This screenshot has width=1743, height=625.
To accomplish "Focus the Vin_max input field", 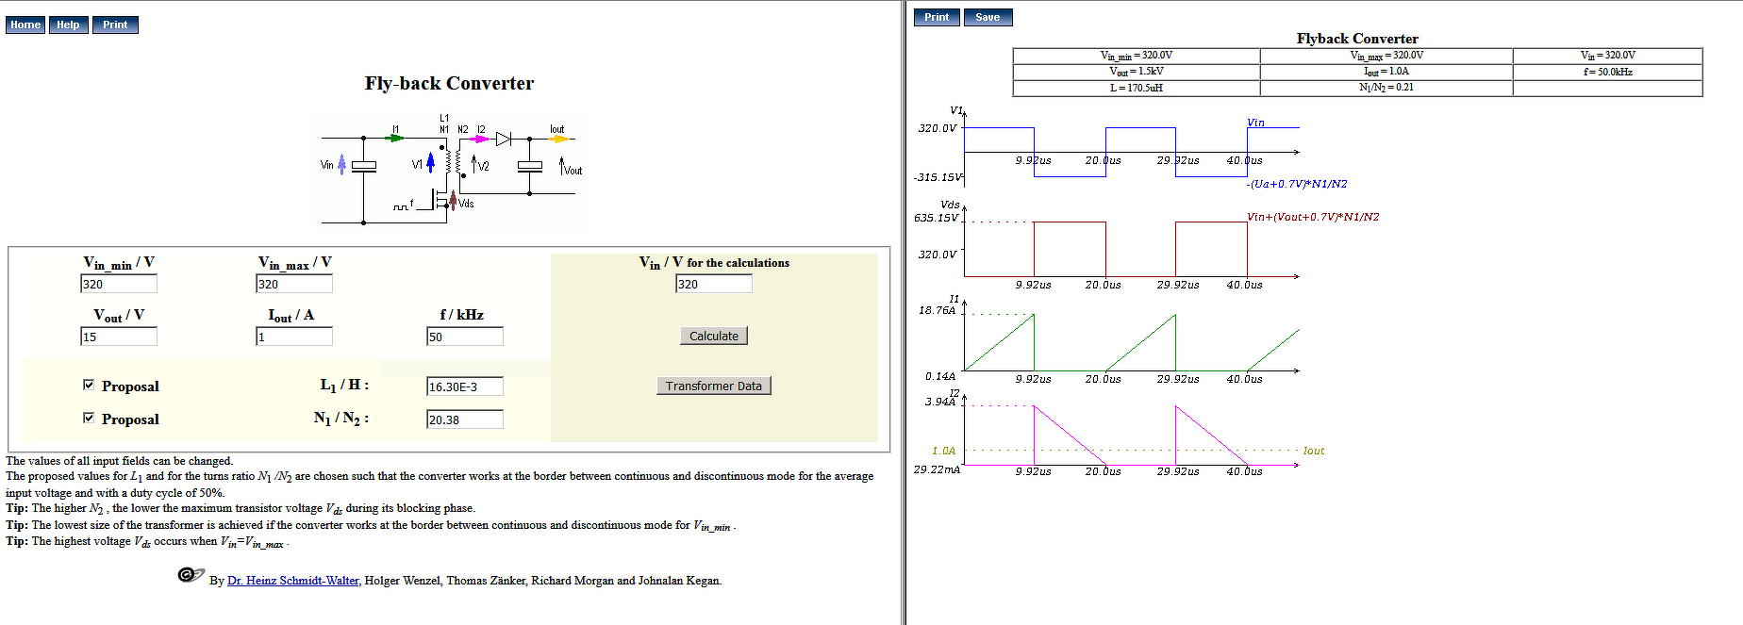I will tap(294, 284).
